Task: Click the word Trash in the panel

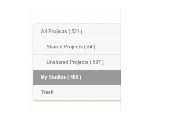Action: [47, 92]
